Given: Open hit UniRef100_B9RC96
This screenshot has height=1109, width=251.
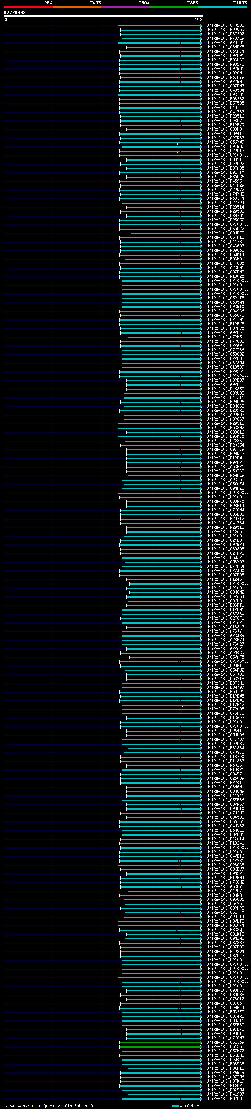Looking at the screenshot, I should tap(225, 55).
